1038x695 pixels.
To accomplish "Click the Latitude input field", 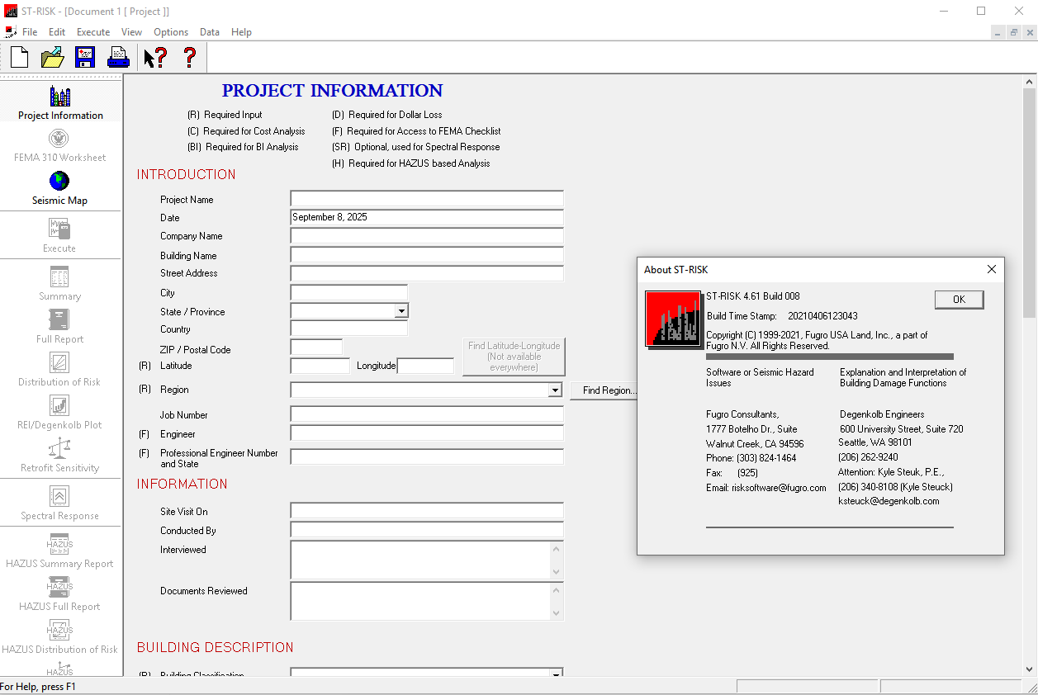I will [x=320, y=366].
